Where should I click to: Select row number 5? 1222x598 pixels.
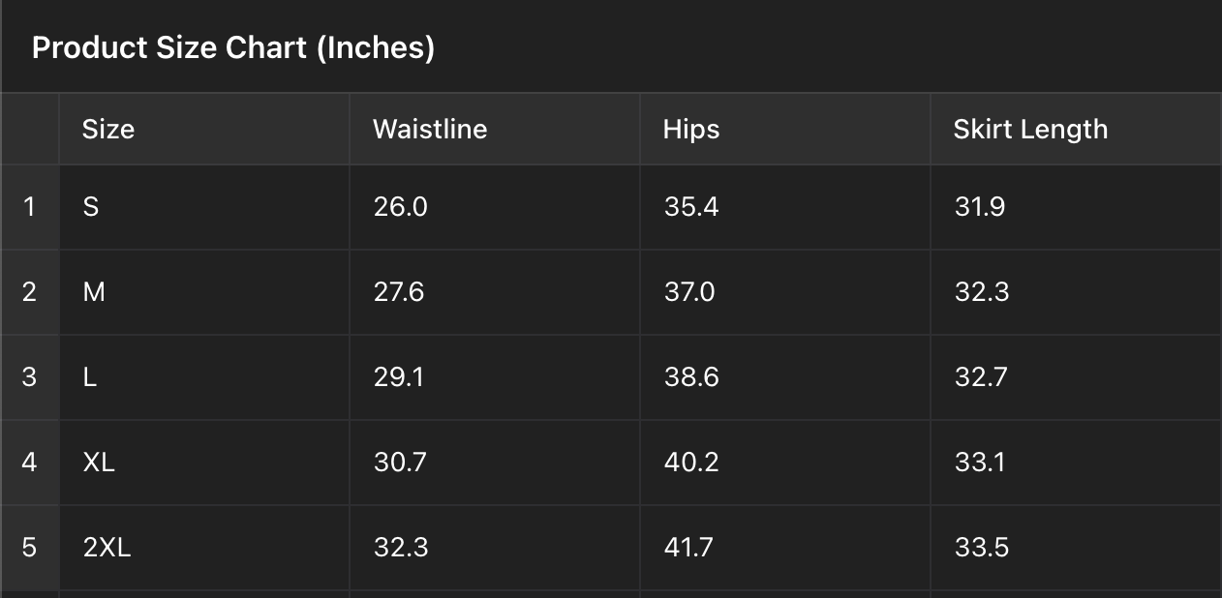click(x=29, y=548)
